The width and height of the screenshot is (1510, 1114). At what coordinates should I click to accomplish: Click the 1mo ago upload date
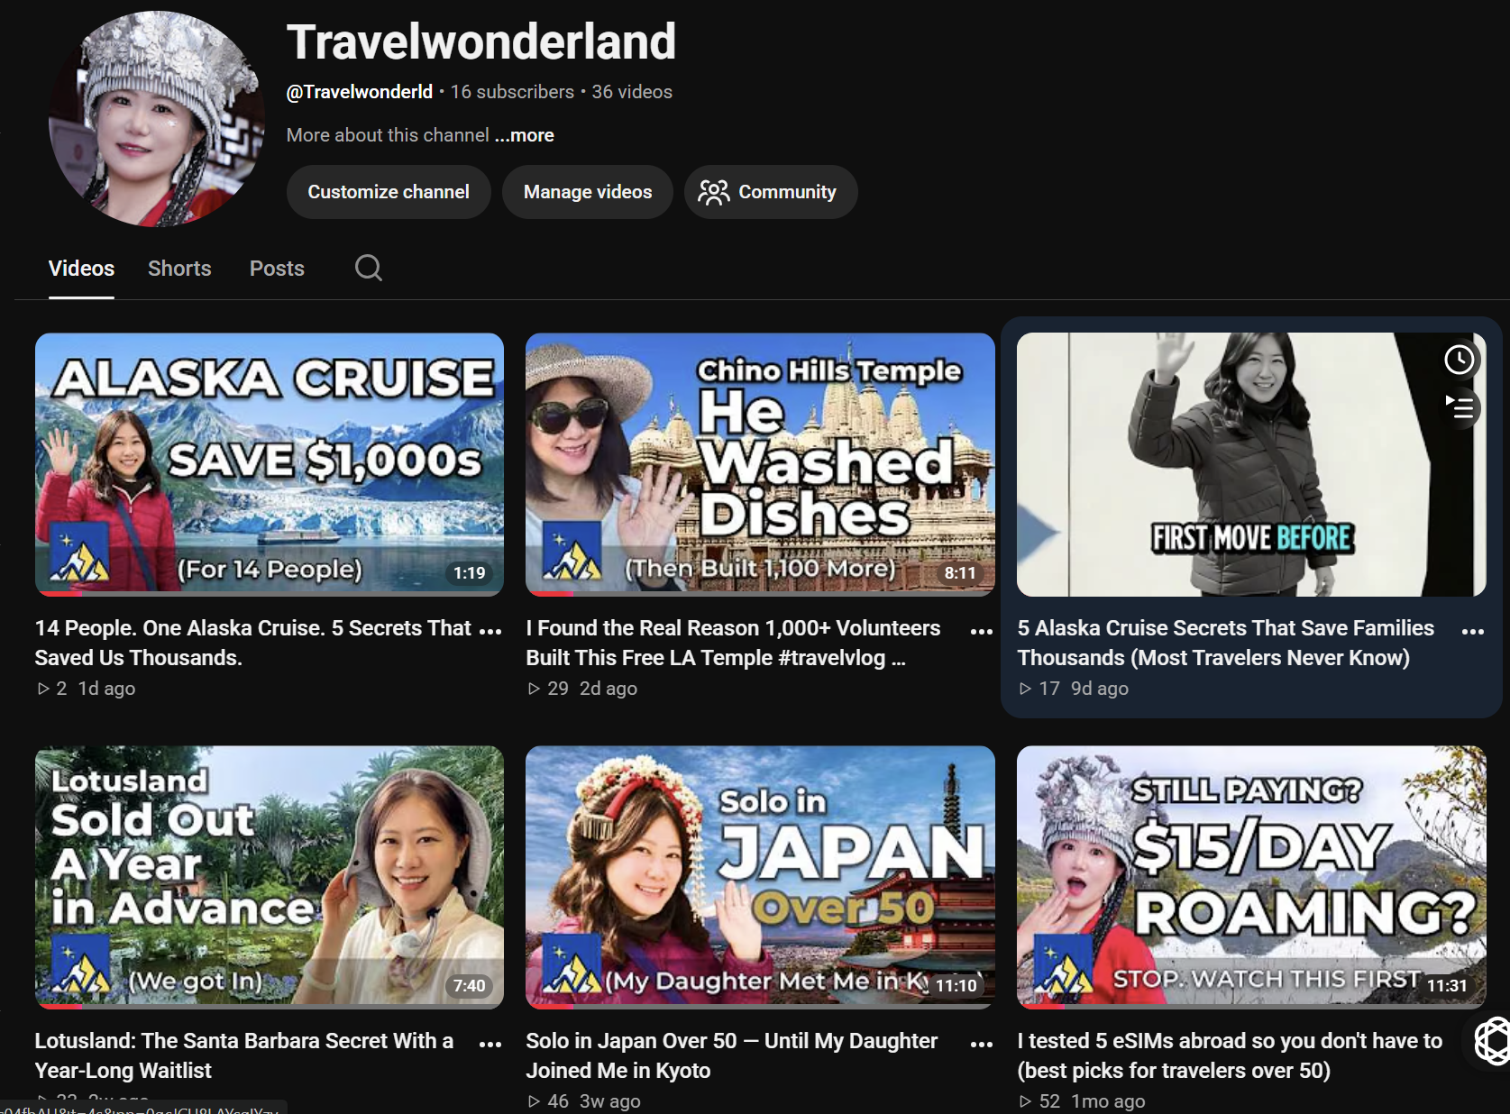[x=1108, y=1101]
